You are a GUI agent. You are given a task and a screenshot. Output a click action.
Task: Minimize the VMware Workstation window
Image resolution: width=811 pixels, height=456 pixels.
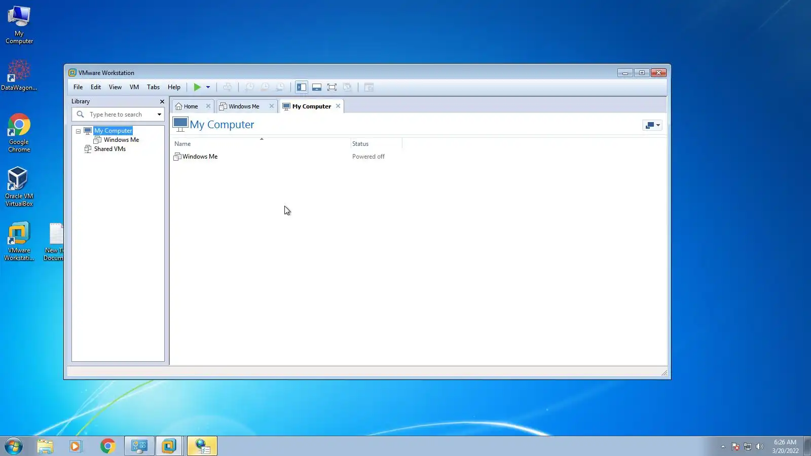[x=625, y=73]
